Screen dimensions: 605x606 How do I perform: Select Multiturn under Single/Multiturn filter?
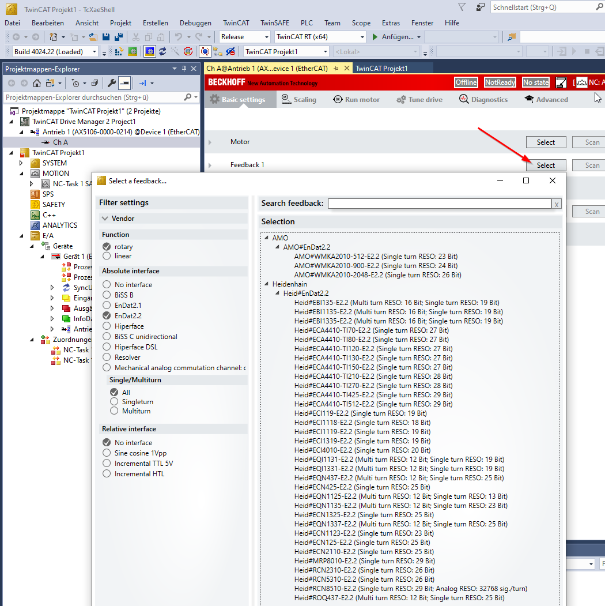tap(114, 411)
